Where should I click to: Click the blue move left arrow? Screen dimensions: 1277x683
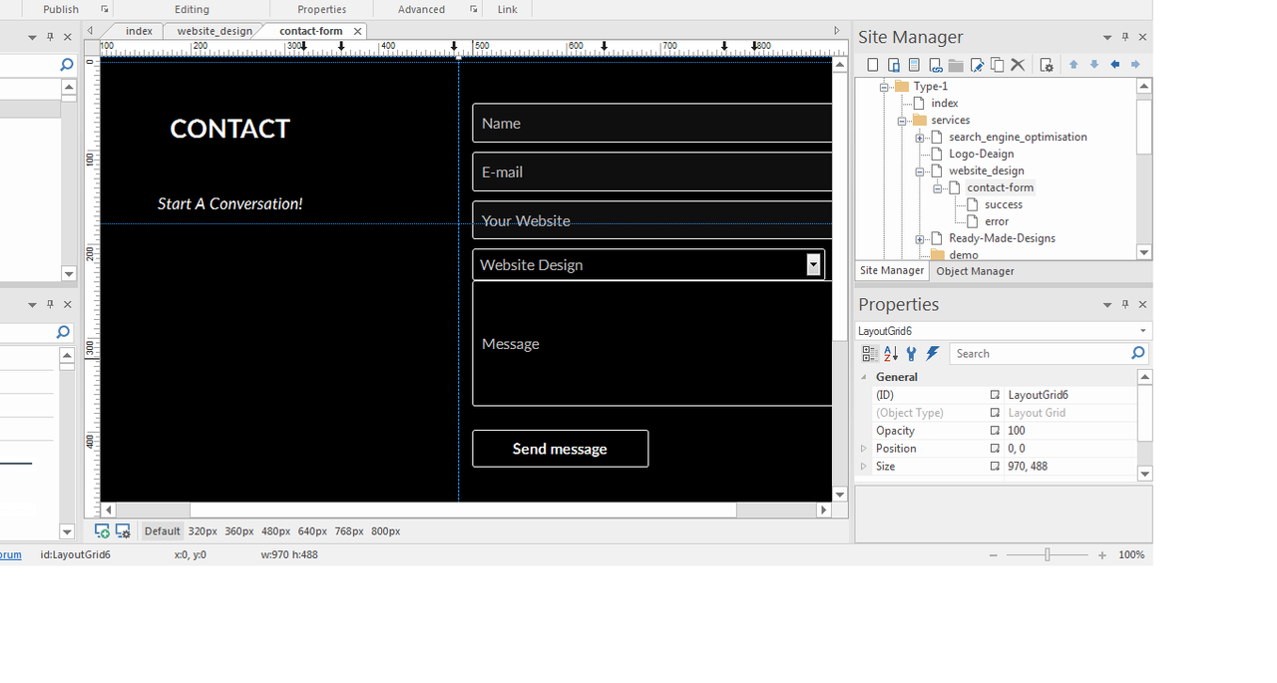1115,65
